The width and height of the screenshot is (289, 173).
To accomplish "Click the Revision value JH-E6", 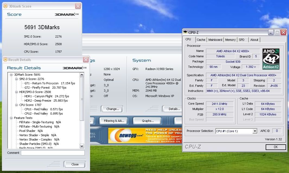I will click(274, 86).
